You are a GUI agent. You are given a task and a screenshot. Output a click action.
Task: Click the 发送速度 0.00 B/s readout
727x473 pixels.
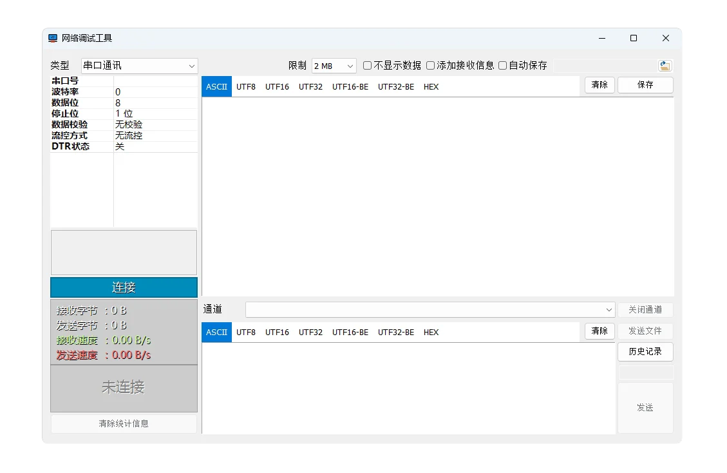(x=104, y=355)
